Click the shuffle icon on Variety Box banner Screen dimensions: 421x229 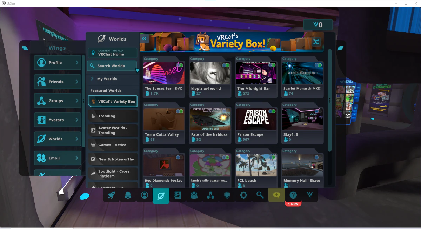click(x=316, y=42)
